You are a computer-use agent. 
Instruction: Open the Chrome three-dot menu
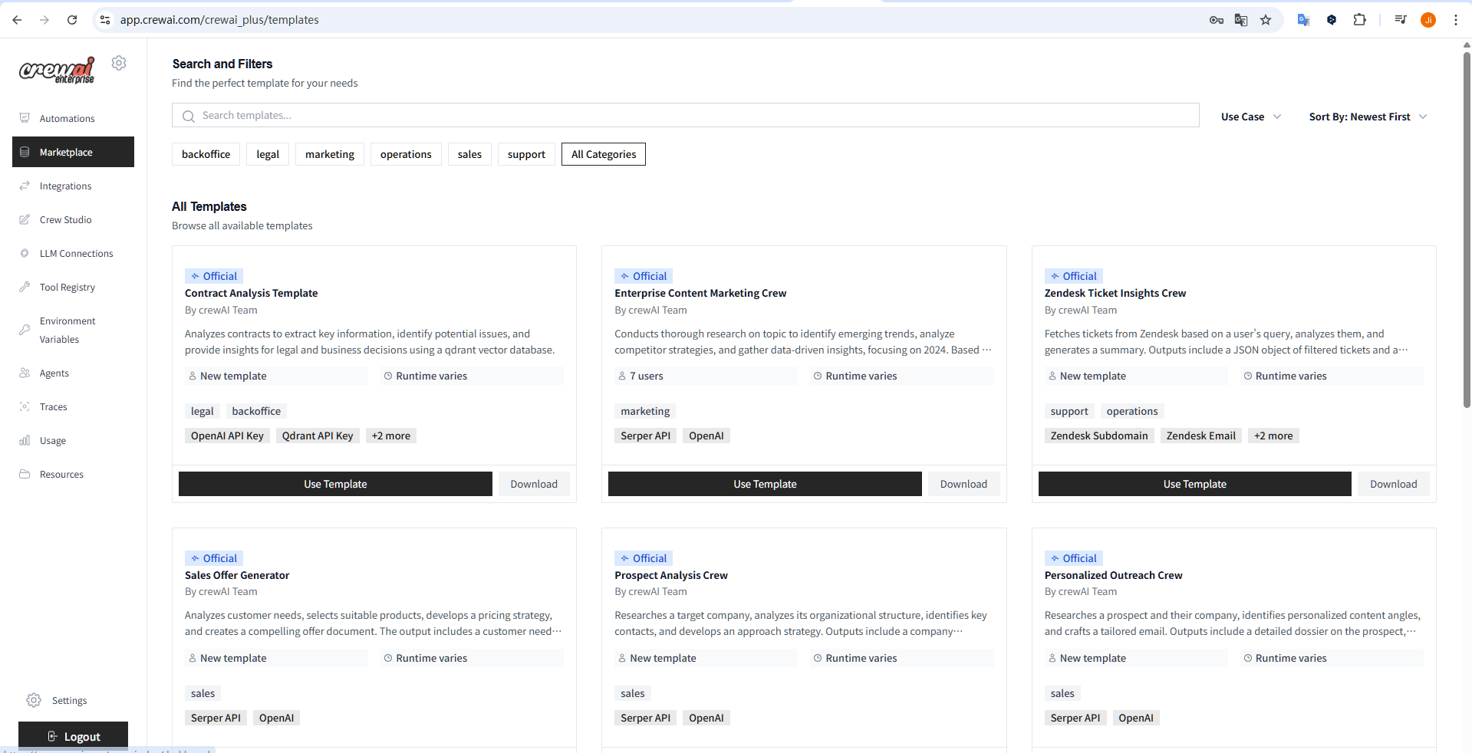1455,20
